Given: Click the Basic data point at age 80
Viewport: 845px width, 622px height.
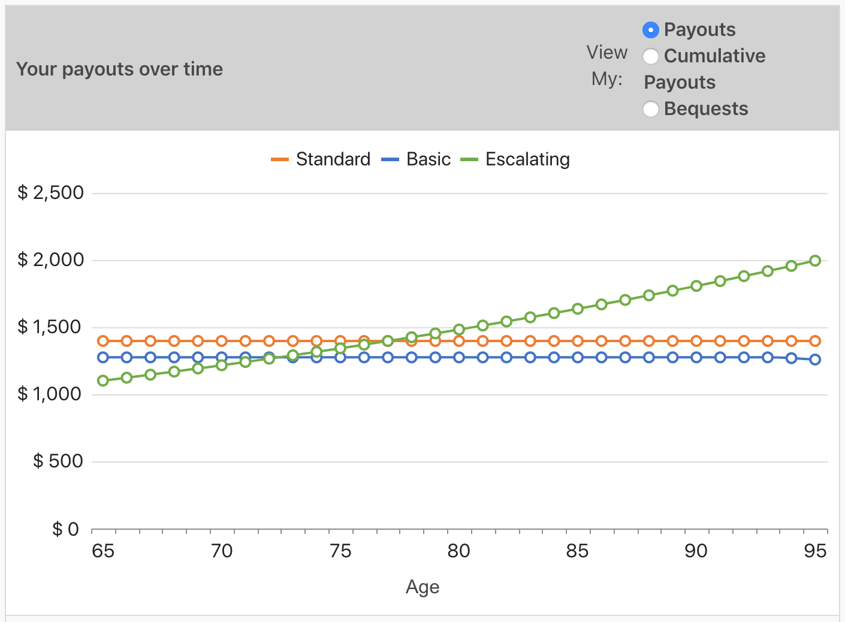Looking at the screenshot, I should [x=459, y=357].
